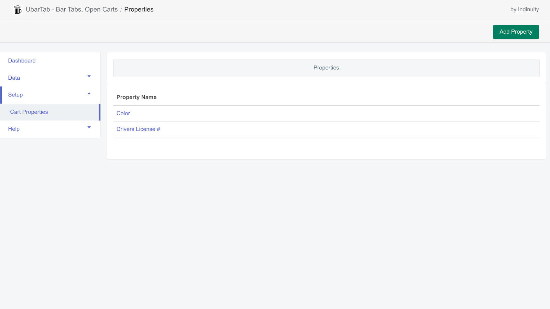Open the Drivers License # property
550x309 pixels.
[x=138, y=129]
